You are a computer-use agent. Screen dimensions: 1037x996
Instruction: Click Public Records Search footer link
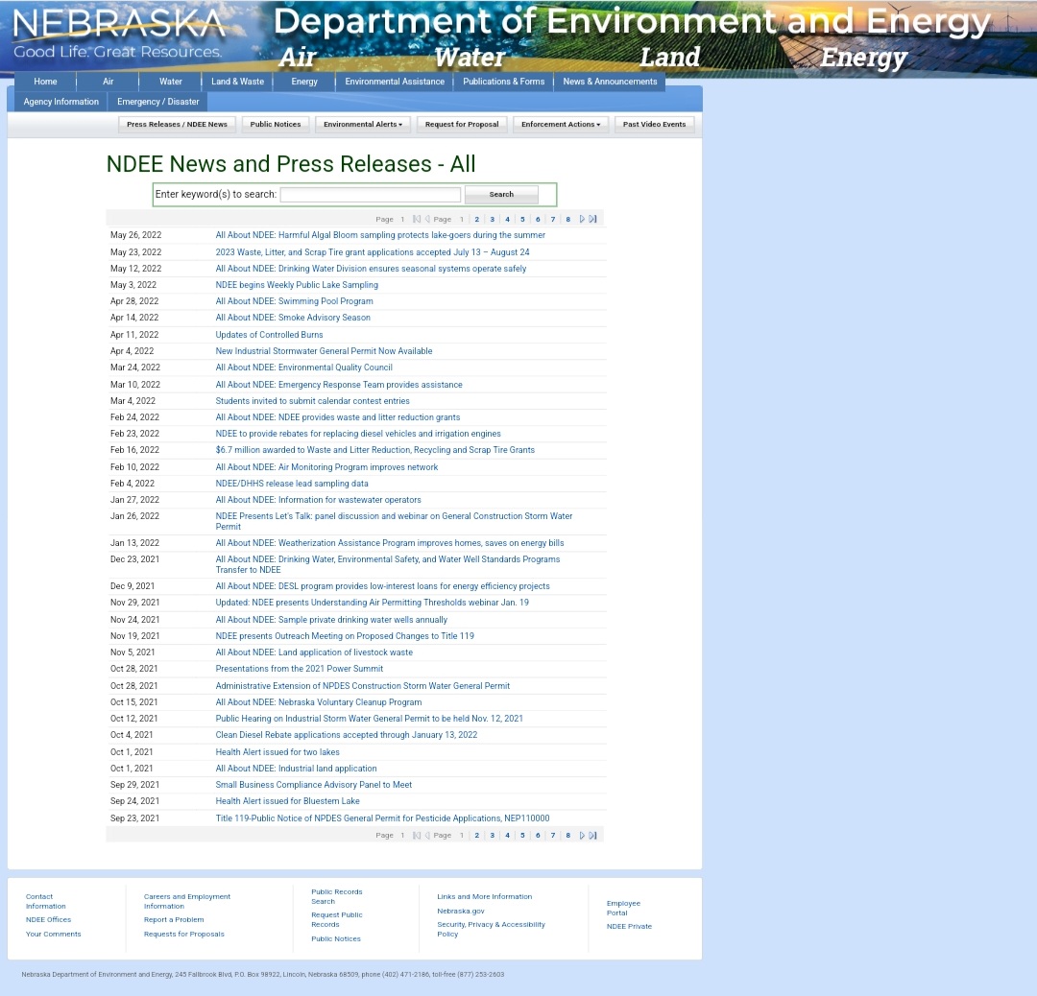(x=337, y=897)
